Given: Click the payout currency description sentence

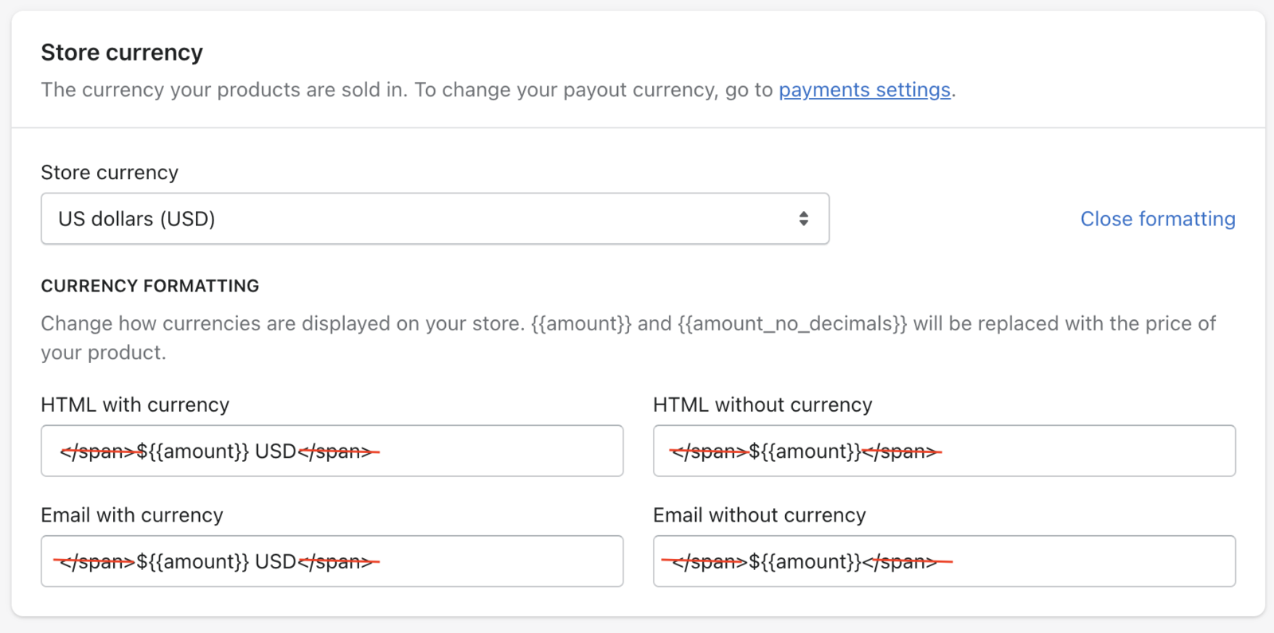Looking at the screenshot, I should [x=406, y=90].
